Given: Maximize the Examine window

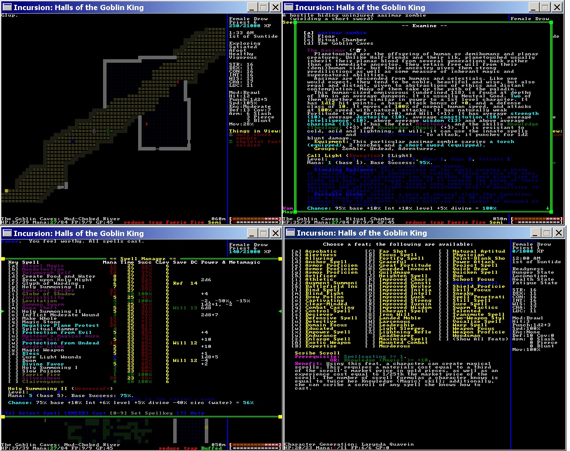Looking at the screenshot, I should click(x=545, y=7).
